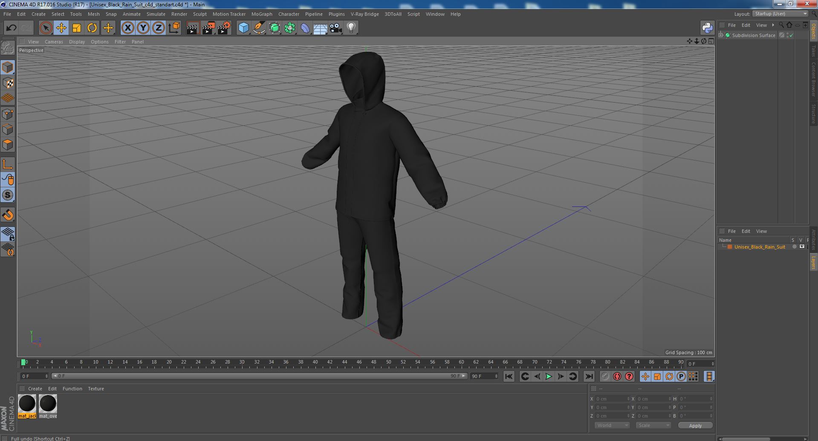Open material manager Texture menu

click(96, 389)
